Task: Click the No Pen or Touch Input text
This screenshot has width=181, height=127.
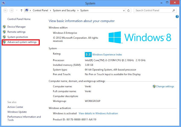Action: (113, 74)
